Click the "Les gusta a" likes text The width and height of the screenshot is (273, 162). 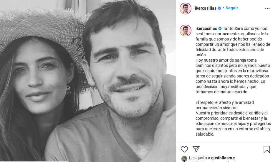tap(199, 158)
